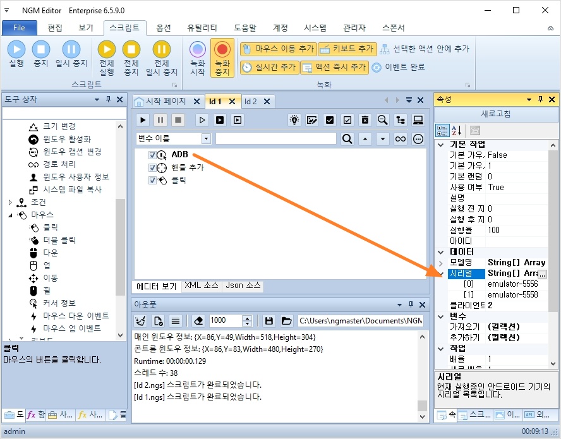This screenshot has height=439, width=561.
Task: Increase the 1000 line limit spinner
Action: (x=247, y=318)
